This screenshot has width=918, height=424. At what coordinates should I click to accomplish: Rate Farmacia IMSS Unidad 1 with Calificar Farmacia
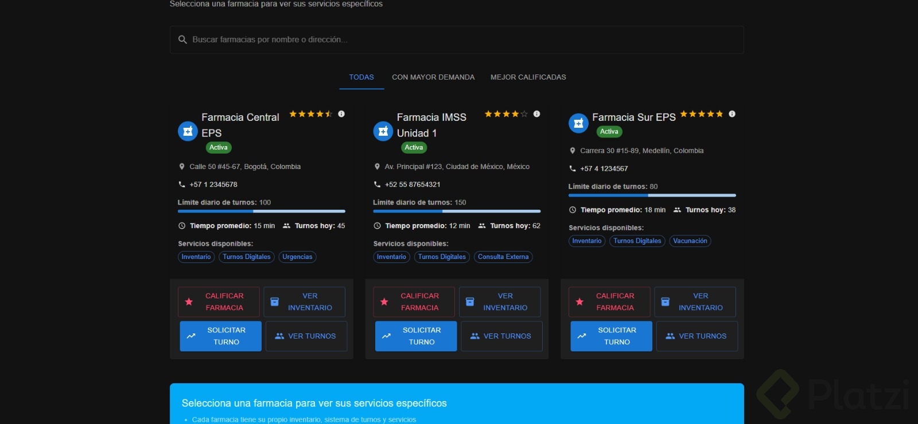click(414, 302)
